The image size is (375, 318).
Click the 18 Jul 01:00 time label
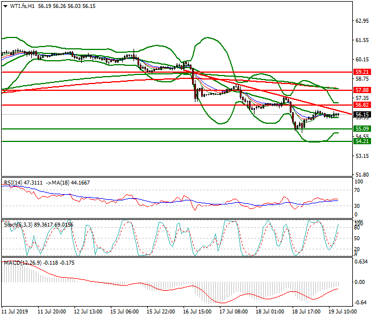click(270, 312)
